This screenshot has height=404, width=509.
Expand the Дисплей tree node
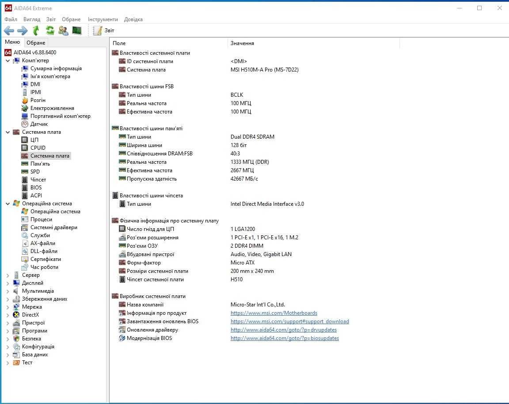pos(8,283)
